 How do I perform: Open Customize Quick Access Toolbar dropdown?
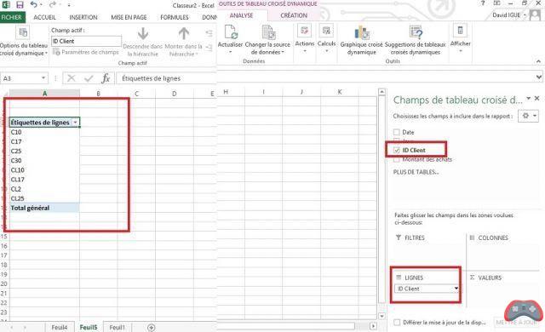pyautogui.click(x=69, y=5)
